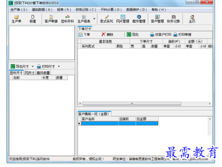Open the 生产单(S) menu
This screenshot has width=222, height=167.
point(19,10)
